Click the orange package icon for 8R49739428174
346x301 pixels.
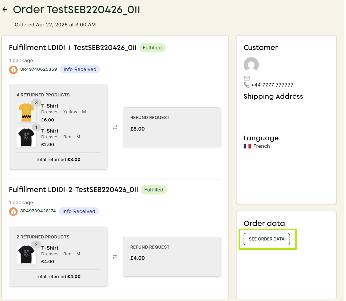tap(13, 212)
